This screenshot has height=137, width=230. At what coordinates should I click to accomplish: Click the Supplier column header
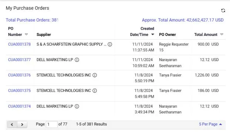click(x=44, y=35)
